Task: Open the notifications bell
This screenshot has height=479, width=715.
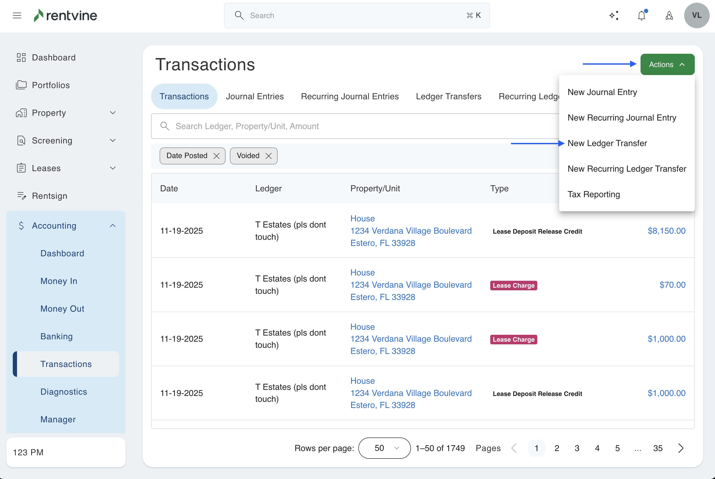Action: 641,15
